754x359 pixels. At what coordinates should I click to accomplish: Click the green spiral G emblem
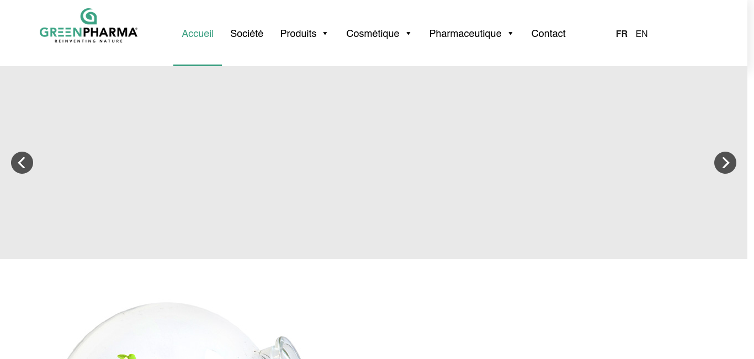(88, 17)
